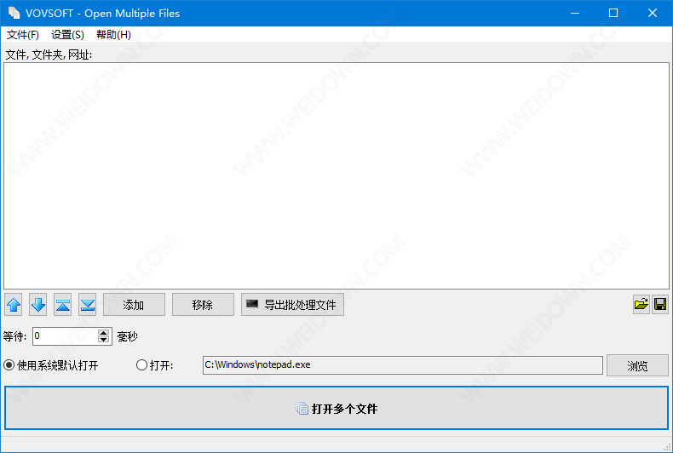Click the VOVSOFT app icon in the title bar
The image size is (673, 453).
tap(14, 13)
